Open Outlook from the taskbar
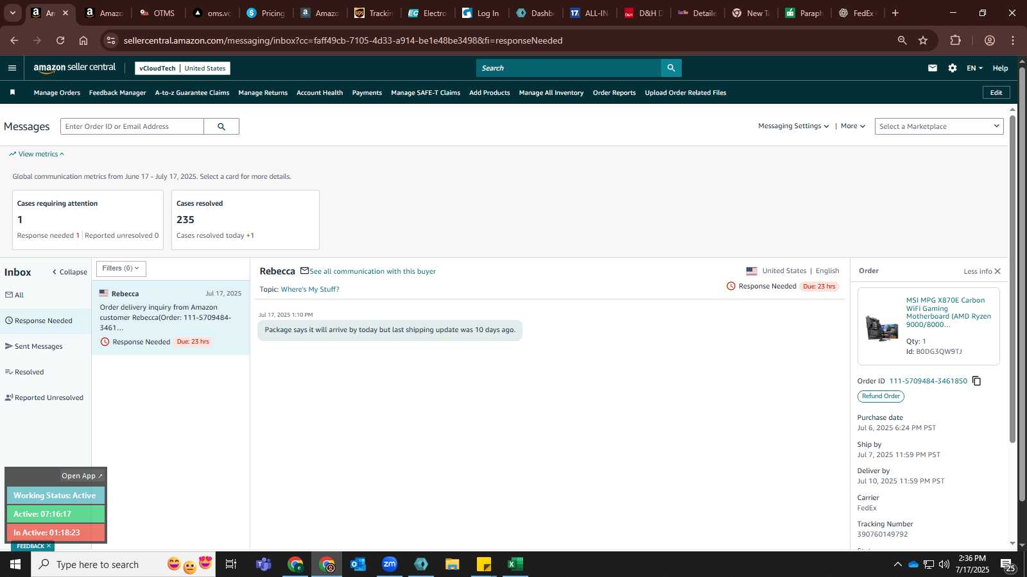This screenshot has height=577, width=1027. 358,564
